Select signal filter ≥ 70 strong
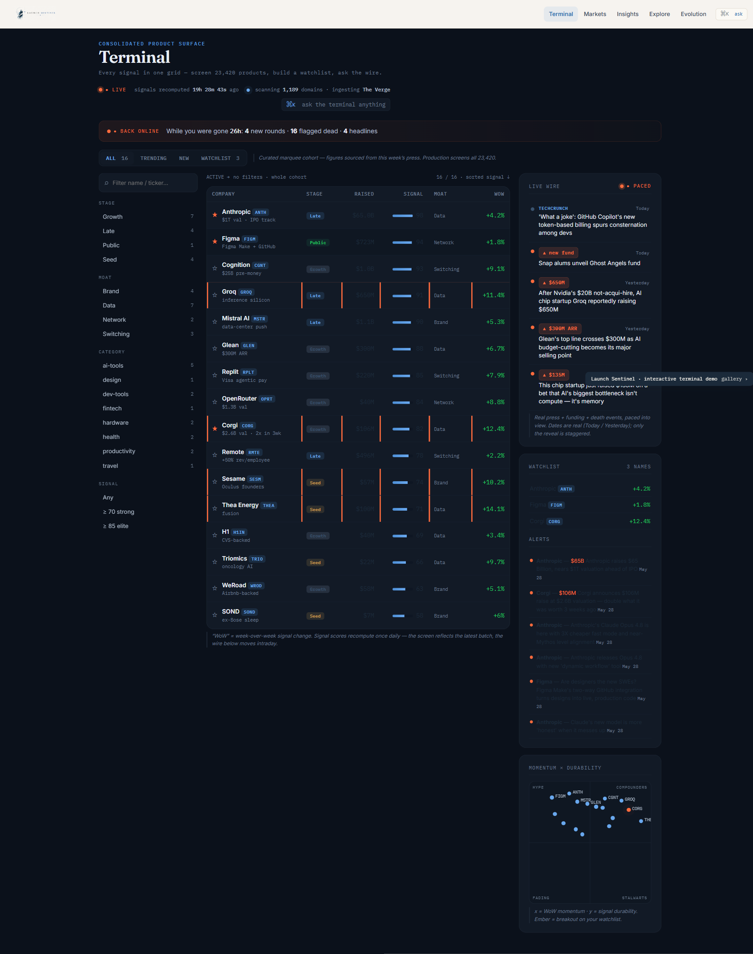This screenshot has height=954, width=753. [148, 512]
